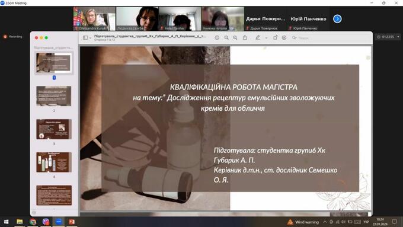403x227 pixels.
Task: Select the Markup pen tool
Action: tap(258, 37)
